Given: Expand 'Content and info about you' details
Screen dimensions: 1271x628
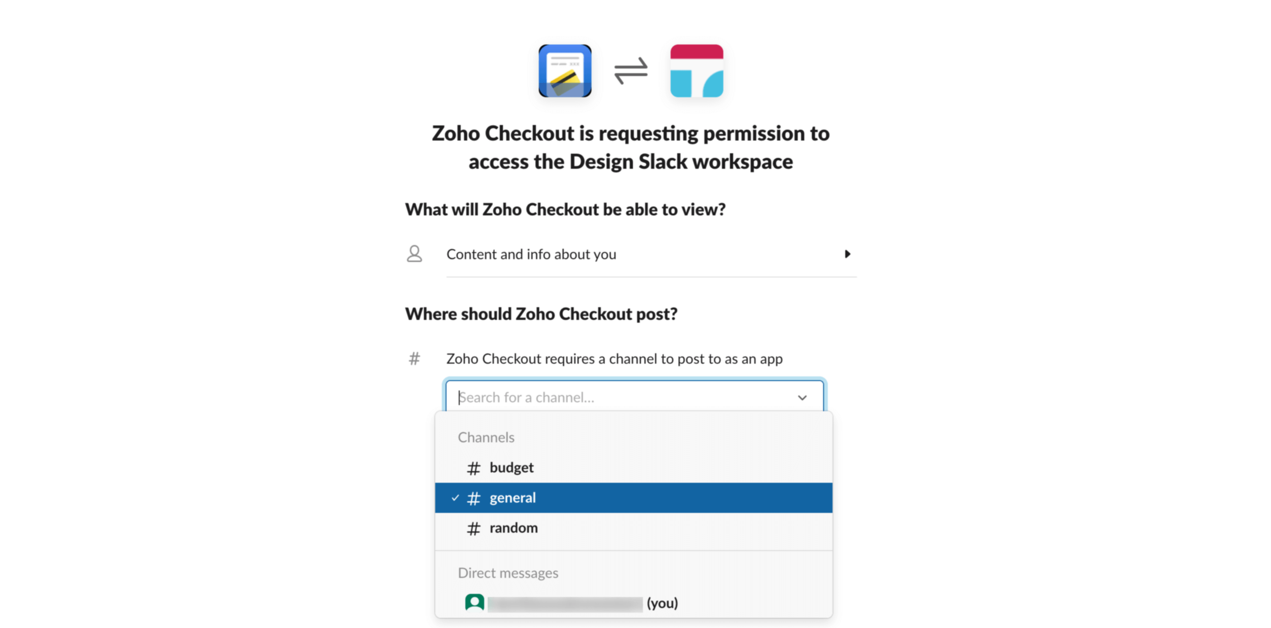Looking at the screenshot, I should [x=848, y=254].
